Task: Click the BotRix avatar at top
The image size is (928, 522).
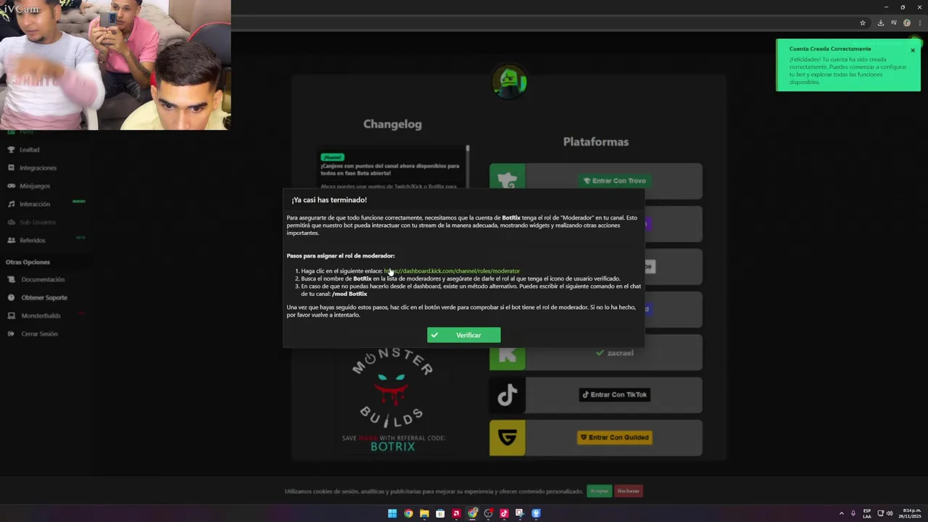Action: pyautogui.click(x=509, y=81)
